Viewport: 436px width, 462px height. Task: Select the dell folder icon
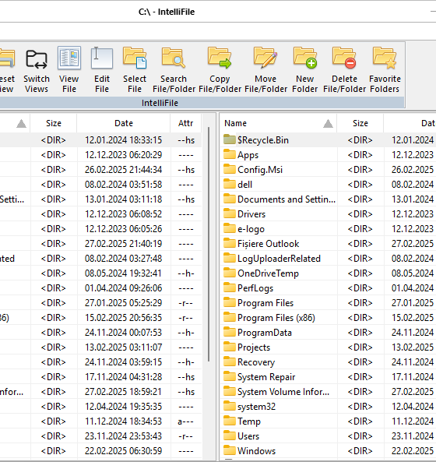(x=230, y=184)
